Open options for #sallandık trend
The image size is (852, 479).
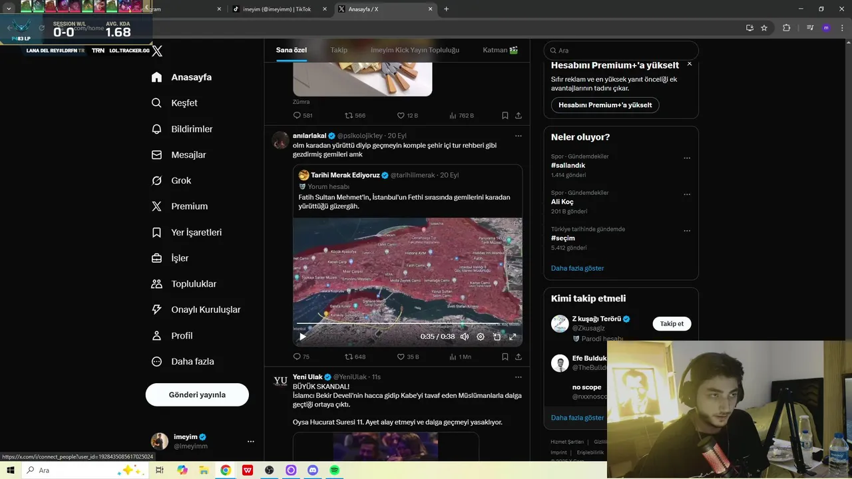coord(687,158)
